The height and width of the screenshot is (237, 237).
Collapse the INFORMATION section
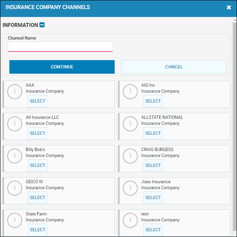tap(42, 25)
